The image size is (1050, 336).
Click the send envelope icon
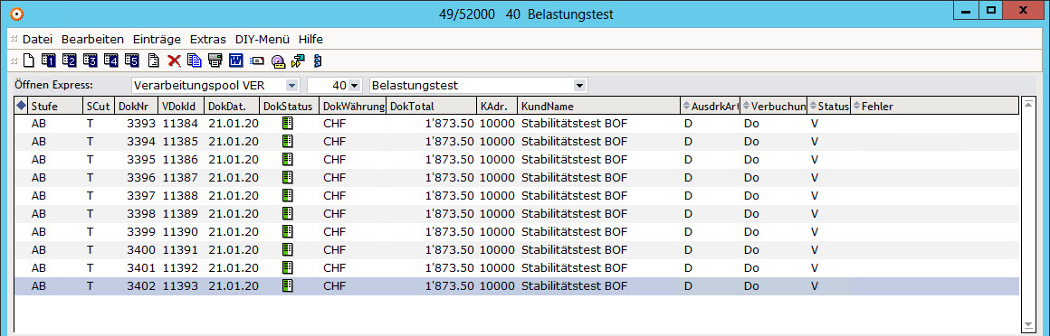pos(256,61)
